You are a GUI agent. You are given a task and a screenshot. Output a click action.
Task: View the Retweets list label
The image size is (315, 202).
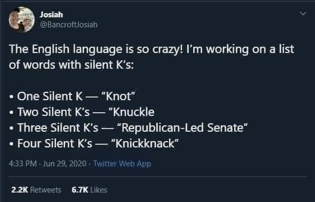tap(46, 190)
